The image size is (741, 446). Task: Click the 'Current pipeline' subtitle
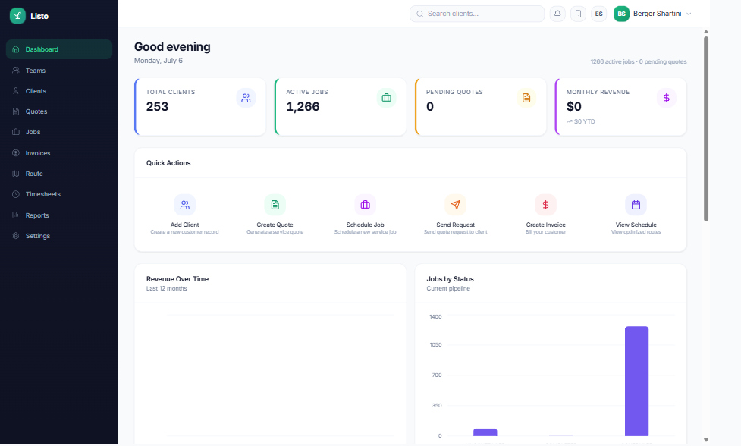[448, 289]
